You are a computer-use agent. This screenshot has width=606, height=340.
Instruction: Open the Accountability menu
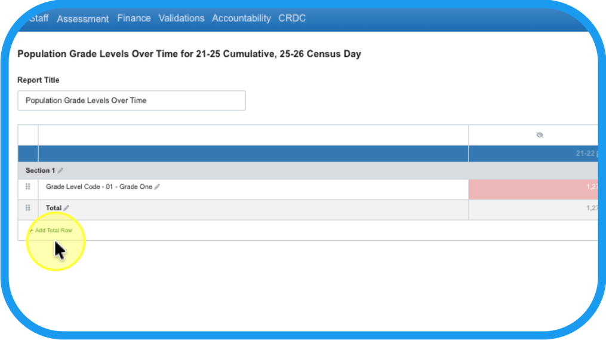(241, 19)
